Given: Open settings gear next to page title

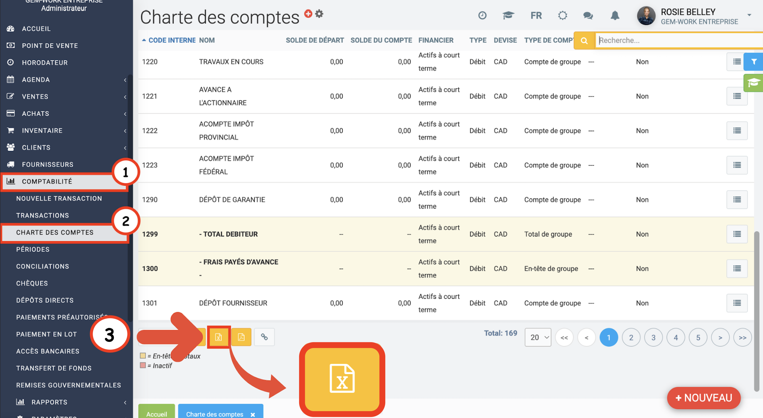Looking at the screenshot, I should 319,14.
